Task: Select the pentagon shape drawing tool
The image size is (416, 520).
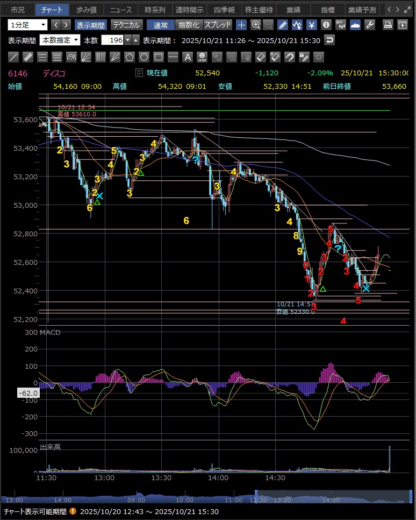Action: 130,57
